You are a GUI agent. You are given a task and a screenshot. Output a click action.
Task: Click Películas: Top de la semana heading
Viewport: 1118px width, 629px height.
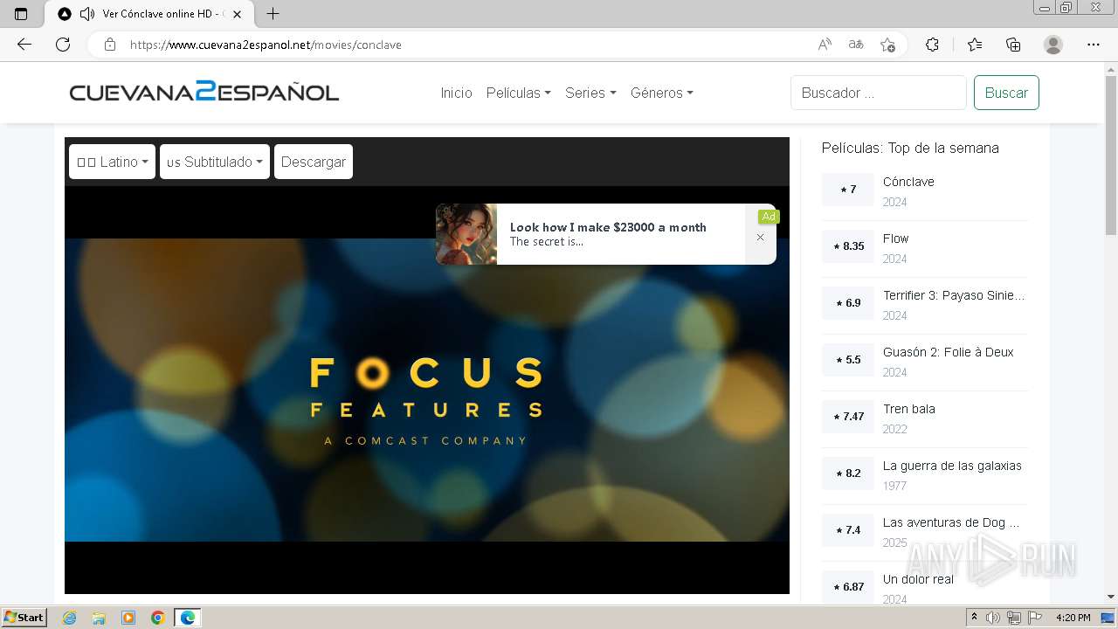[x=910, y=148]
